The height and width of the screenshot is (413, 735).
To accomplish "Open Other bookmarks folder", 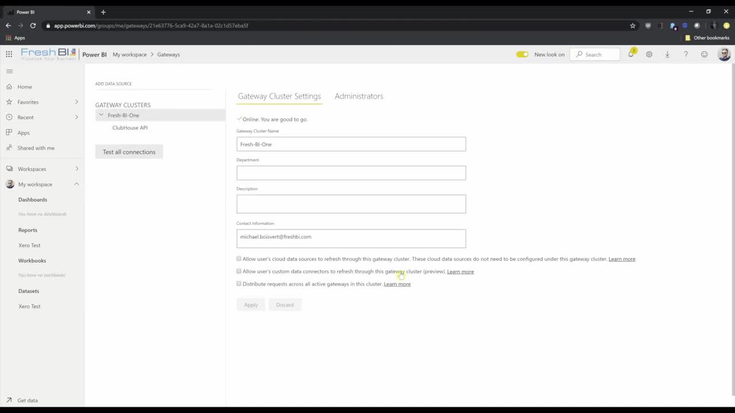I will pos(707,38).
